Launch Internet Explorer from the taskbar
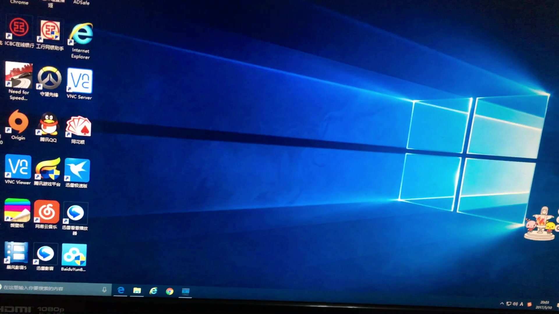559x314 pixels. pos(153,291)
